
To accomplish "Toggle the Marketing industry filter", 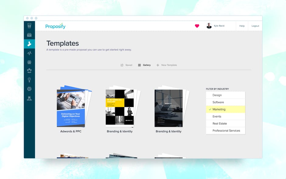I will (x=225, y=109).
